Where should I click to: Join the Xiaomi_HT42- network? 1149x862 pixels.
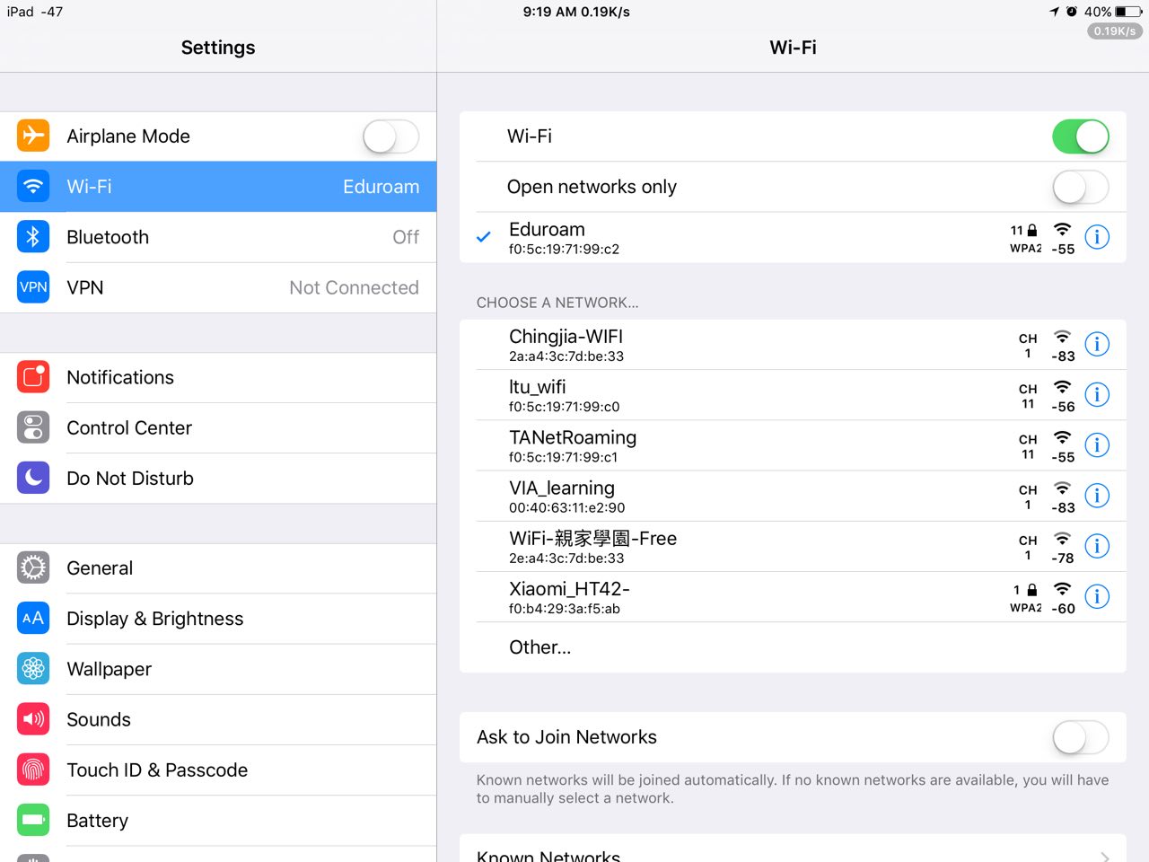pos(793,596)
